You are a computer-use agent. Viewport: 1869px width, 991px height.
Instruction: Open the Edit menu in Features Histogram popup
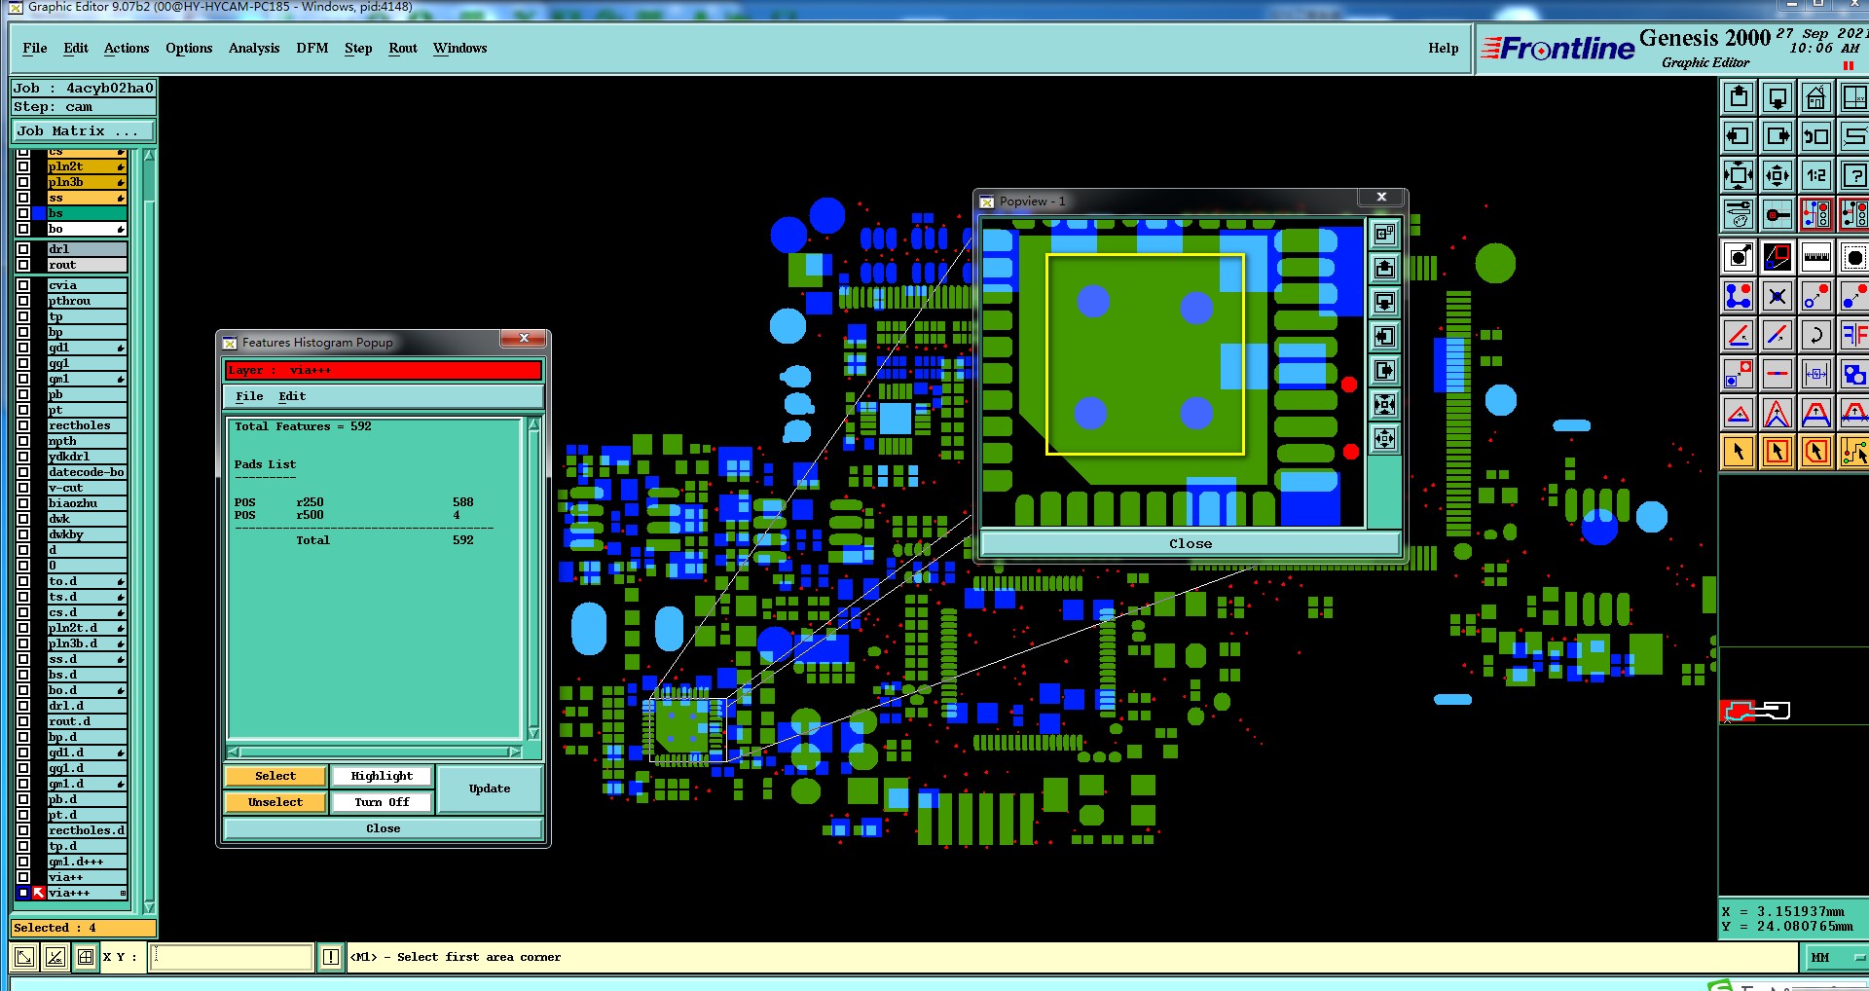click(292, 396)
